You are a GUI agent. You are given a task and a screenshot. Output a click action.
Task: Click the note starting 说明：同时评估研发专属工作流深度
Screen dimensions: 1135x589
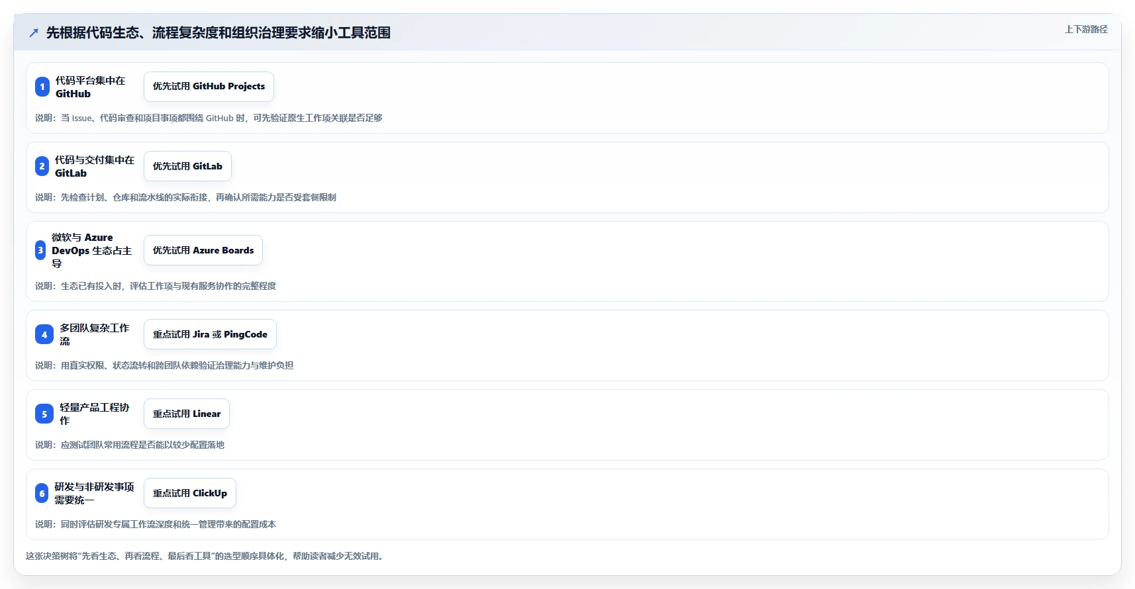tap(156, 524)
